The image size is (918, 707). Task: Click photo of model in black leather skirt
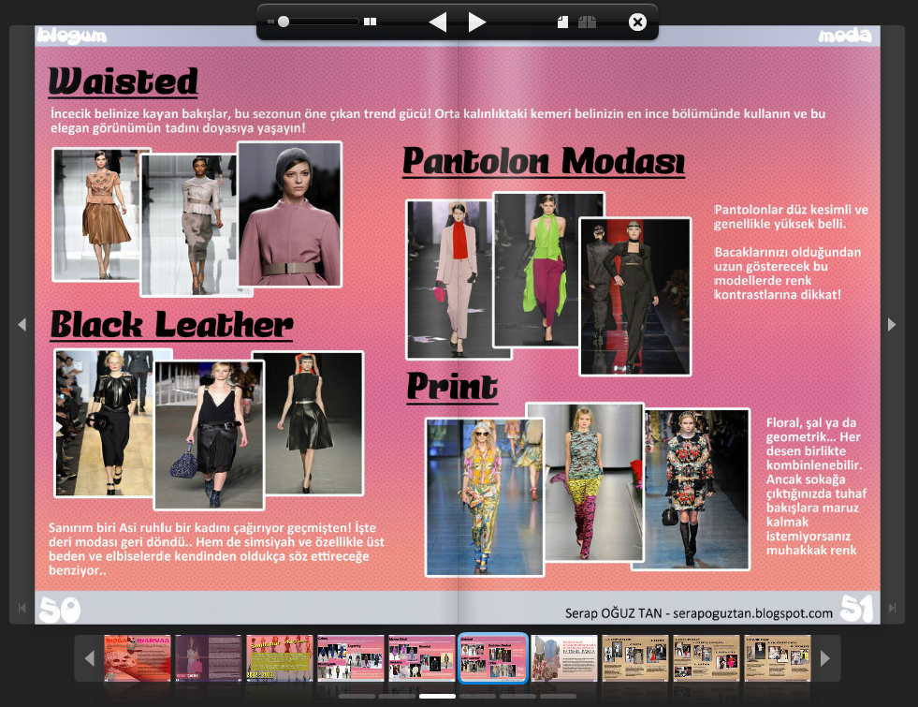tap(313, 423)
